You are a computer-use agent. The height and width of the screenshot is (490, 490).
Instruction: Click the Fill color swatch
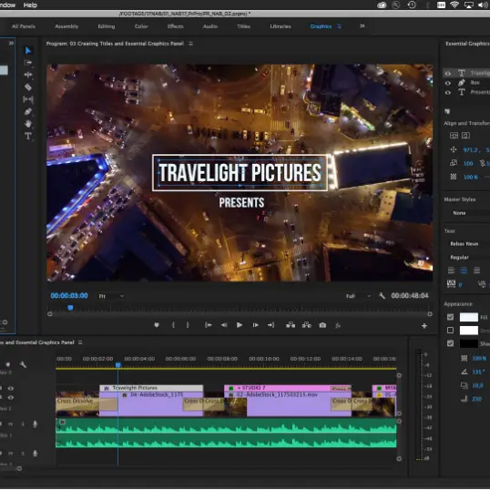[x=468, y=317]
